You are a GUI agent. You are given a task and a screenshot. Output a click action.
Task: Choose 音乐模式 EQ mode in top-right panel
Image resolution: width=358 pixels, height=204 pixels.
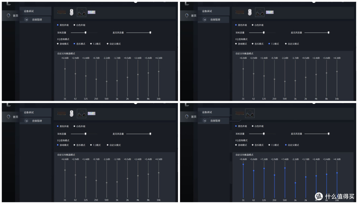[x=258, y=44]
